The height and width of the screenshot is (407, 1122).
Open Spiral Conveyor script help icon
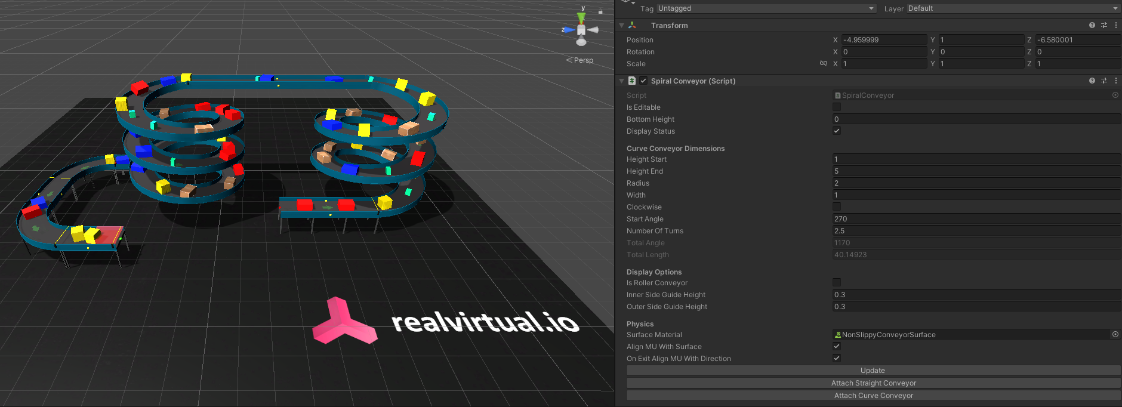(1092, 81)
